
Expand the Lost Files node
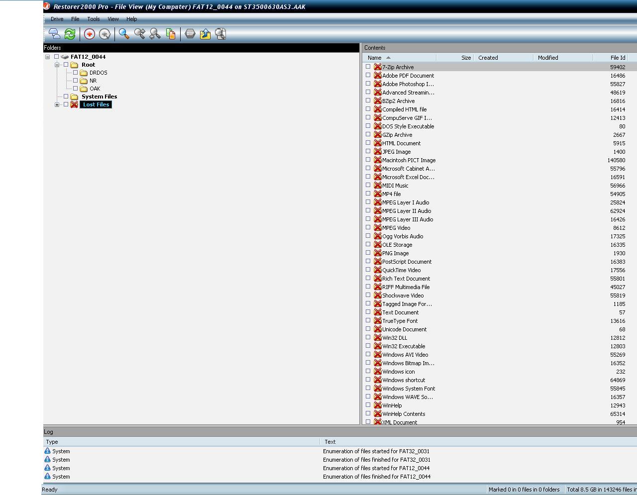tap(57, 104)
